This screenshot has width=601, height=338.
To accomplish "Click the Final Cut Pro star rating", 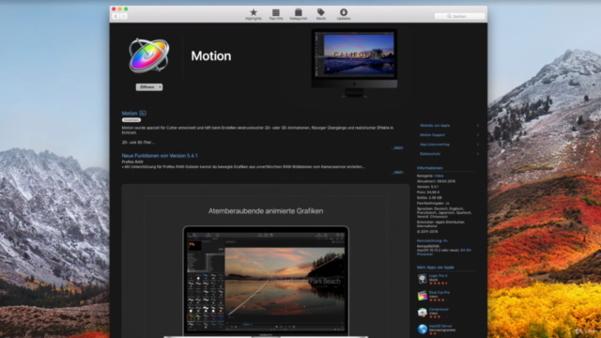I will [x=437, y=300].
